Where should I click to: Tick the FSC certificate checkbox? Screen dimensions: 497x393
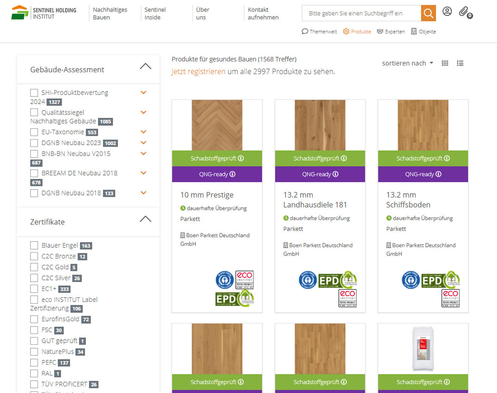[34, 330]
